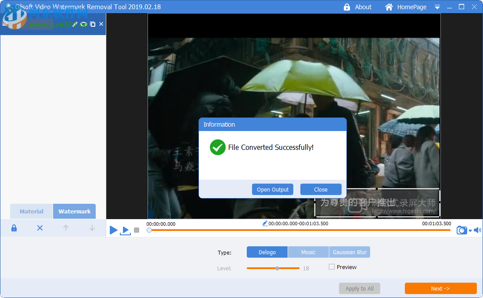This screenshot has width=483, height=298.
Task: Open the title bar chevron menu
Action: click(x=437, y=7)
